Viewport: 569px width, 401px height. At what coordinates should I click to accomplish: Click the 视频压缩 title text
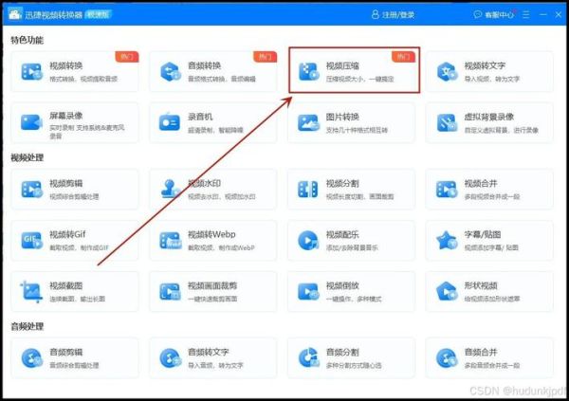pyautogui.click(x=342, y=65)
